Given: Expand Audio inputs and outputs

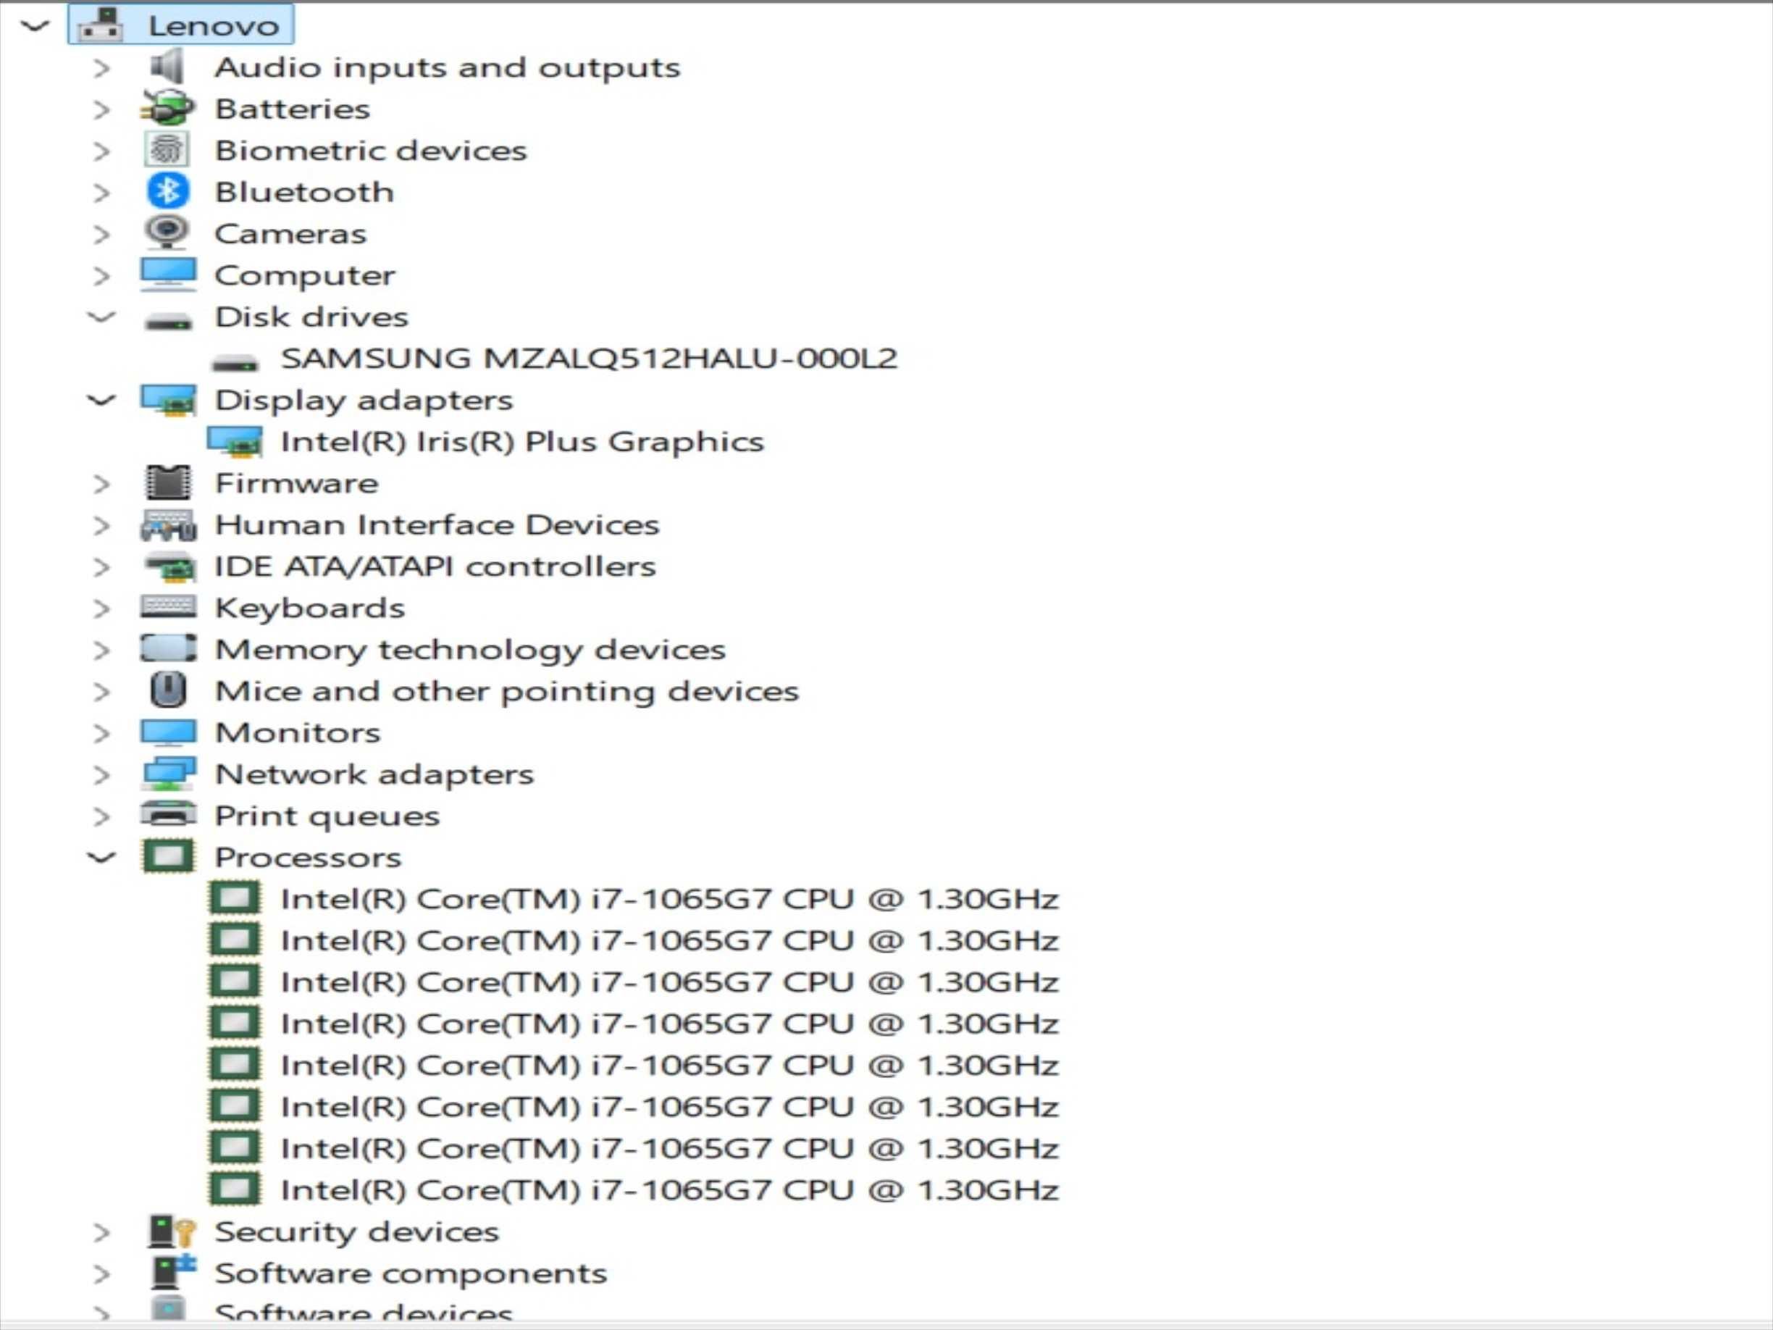Looking at the screenshot, I should (x=101, y=67).
